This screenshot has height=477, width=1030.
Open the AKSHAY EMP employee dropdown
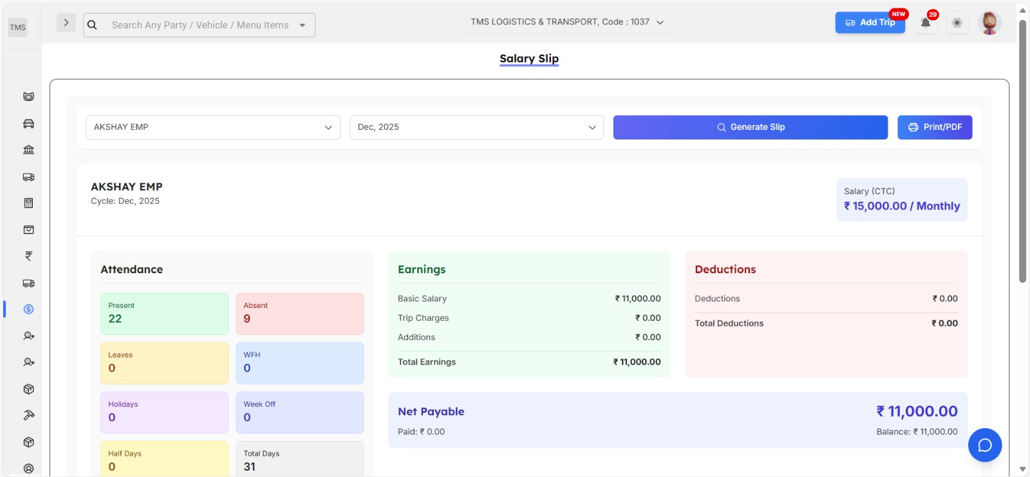(212, 127)
